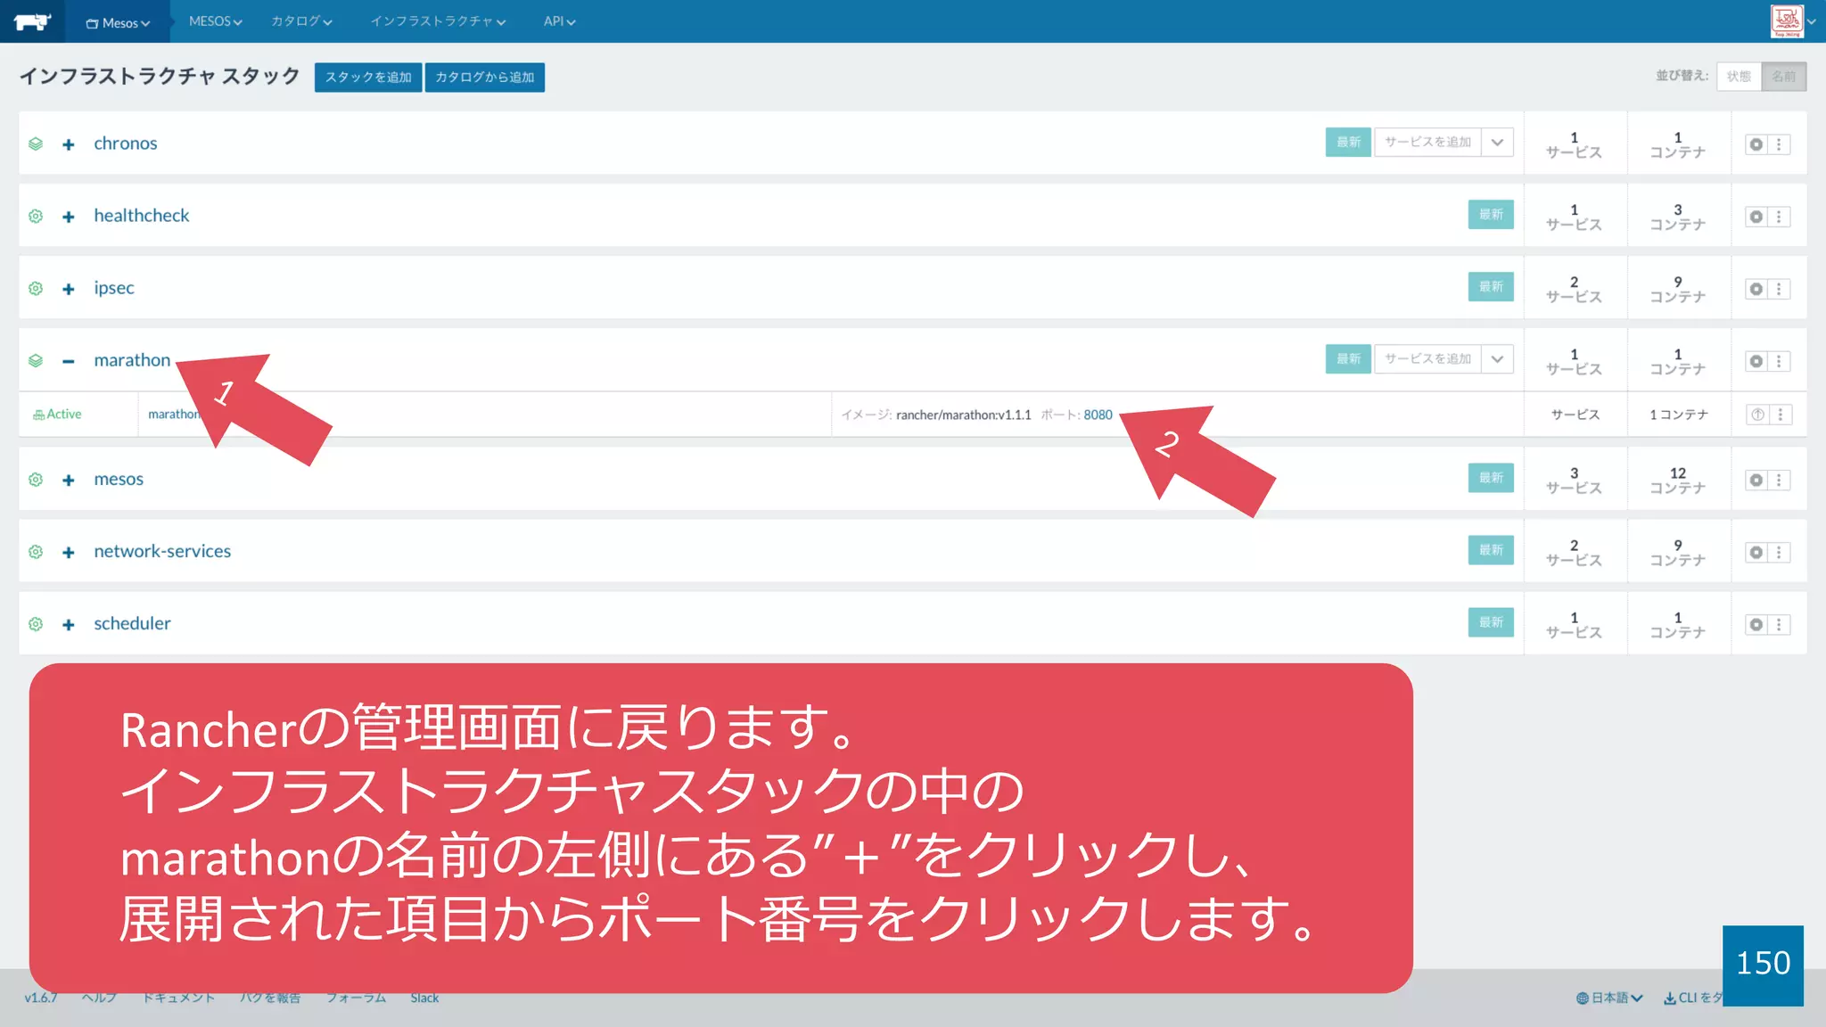Open the Mesos environment dropdown
Image resolution: width=1826 pixels, height=1027 pixels.
118,22
